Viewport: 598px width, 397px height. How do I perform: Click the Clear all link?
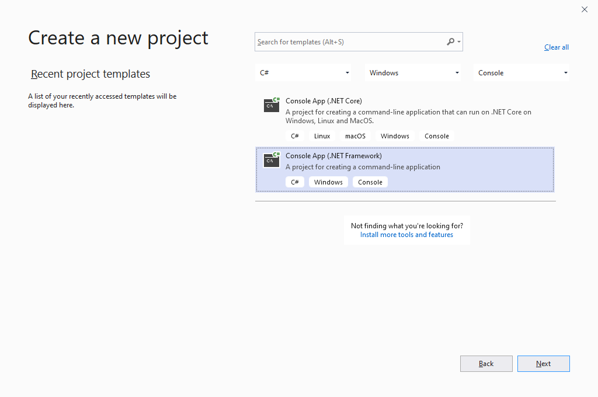(557, 47)
